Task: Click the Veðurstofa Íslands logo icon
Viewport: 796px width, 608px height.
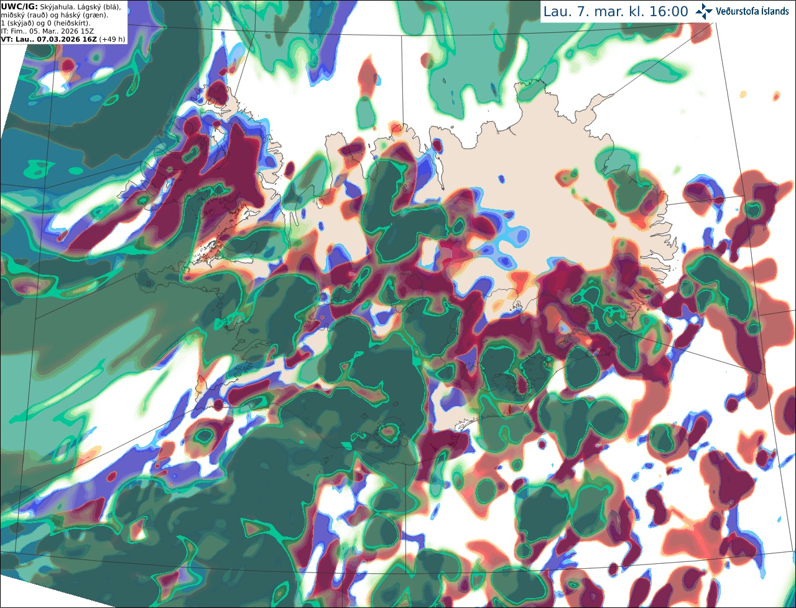Action: coord(704,11)
